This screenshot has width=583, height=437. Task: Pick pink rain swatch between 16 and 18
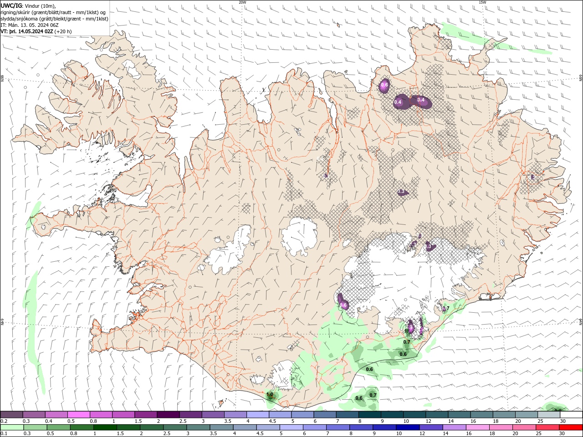click(477, 427)
